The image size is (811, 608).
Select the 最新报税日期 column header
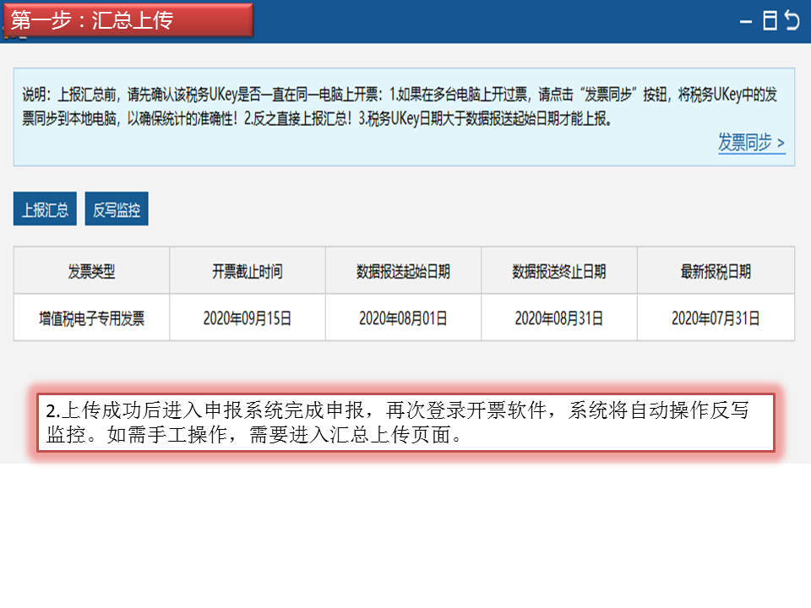[716, 271]
